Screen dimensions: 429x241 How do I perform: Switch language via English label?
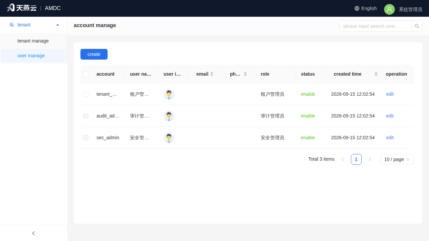tap(369, 8)
